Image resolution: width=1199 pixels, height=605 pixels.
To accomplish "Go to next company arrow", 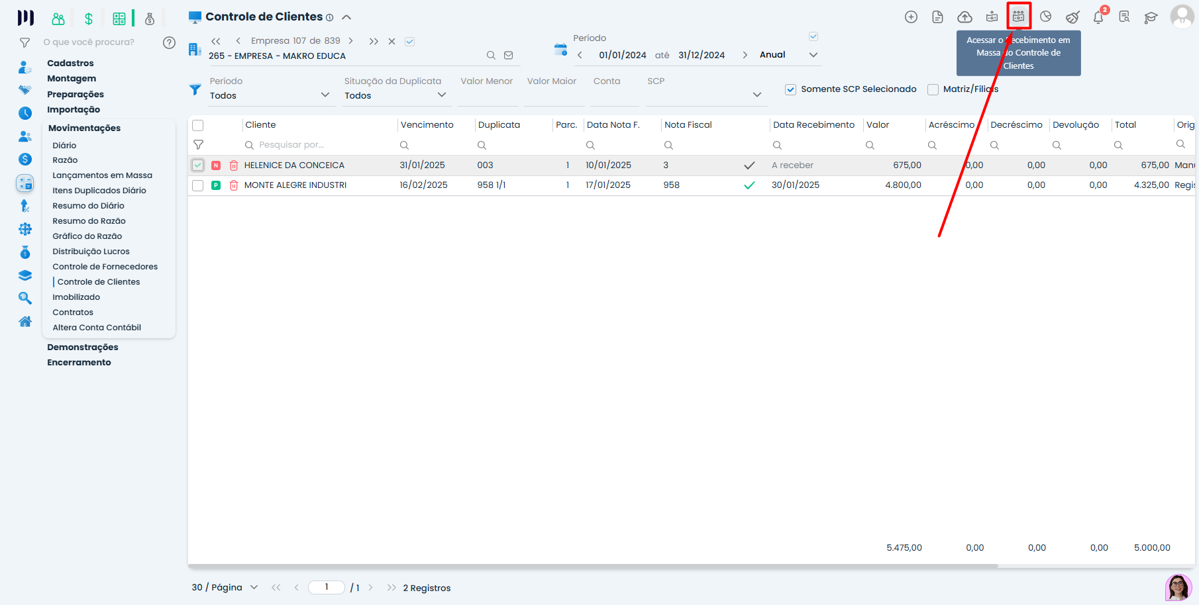I will tap(350, 41).
